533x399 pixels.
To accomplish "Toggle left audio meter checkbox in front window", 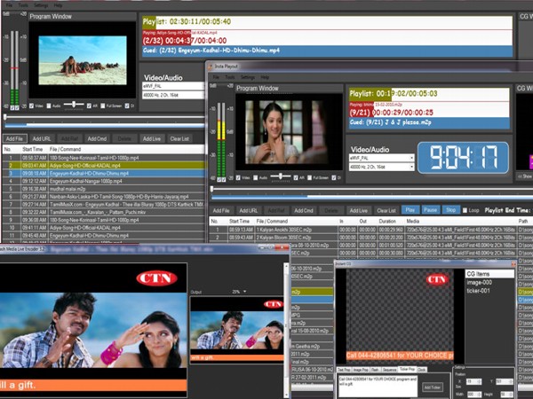I will [219, 179].
